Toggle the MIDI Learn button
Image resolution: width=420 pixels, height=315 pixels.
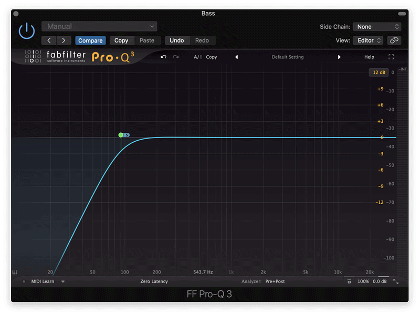pos(43,281)
